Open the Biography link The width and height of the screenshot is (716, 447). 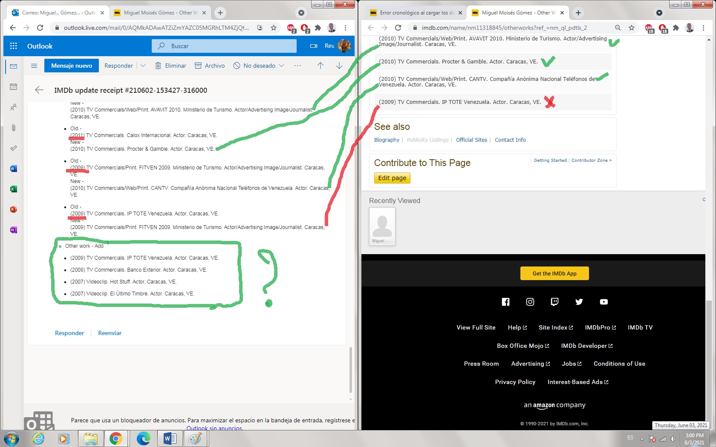coord(387,140)
